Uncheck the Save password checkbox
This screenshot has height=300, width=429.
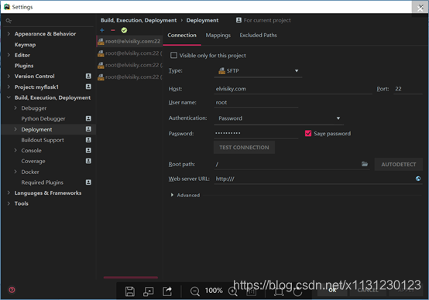[x=308, y=133]
